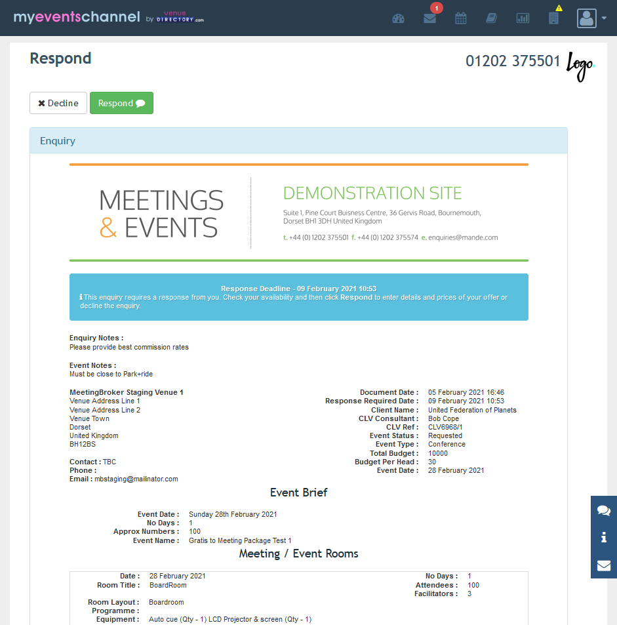Open the venue building icon
The image size is (617, 625).
tap(553, 18)
